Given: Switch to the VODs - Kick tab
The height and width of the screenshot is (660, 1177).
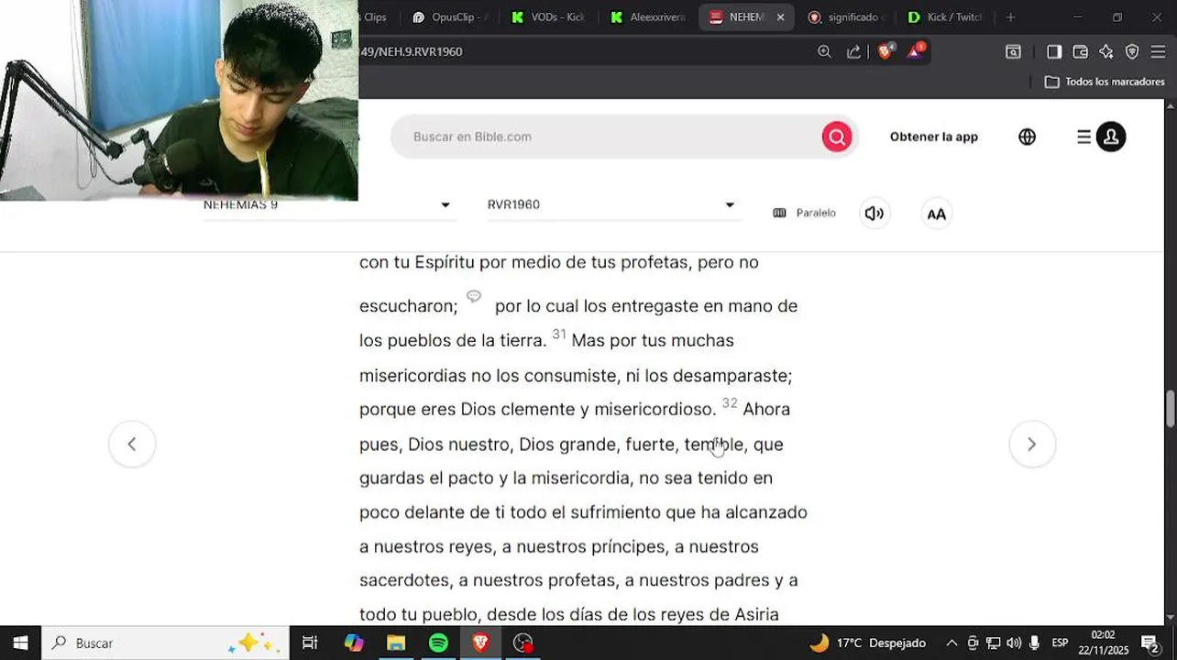Looking at the screenshot, I should pos(548,17).
